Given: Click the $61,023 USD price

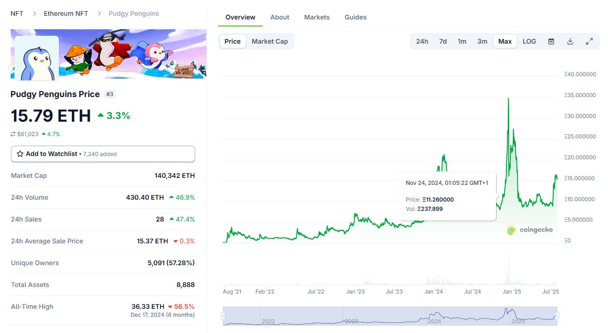Looking at the screenshot, I should [28, 134].
